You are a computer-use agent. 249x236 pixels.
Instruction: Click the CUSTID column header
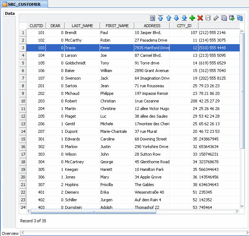36,26
